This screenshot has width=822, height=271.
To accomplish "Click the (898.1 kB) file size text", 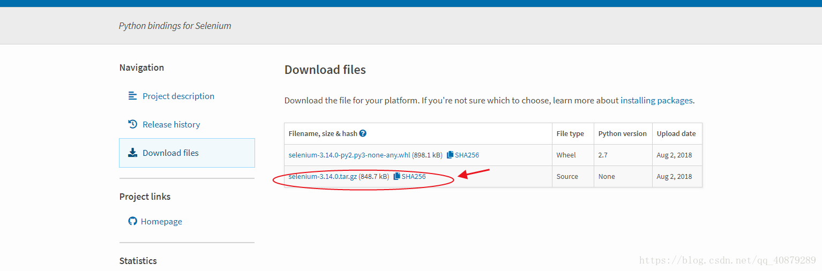I will point(427,155).
